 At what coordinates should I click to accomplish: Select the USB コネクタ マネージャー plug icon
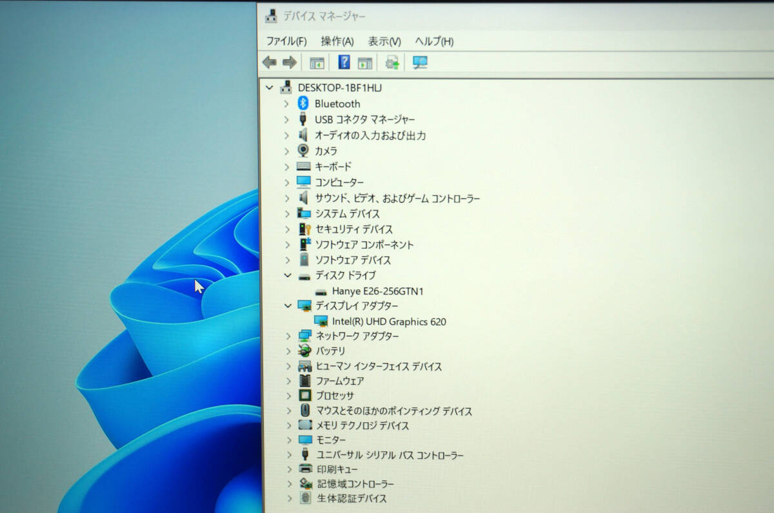[303, 119]
